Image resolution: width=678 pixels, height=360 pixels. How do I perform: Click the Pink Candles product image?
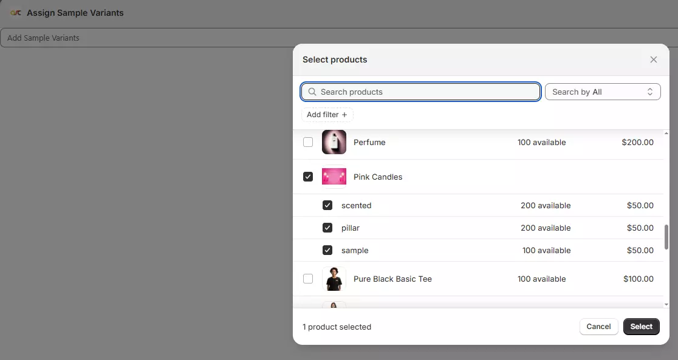(x=334, y=177)
